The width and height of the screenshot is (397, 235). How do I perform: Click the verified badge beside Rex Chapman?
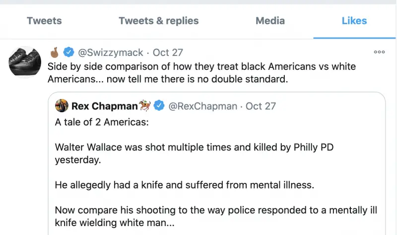tap(159, 106)
